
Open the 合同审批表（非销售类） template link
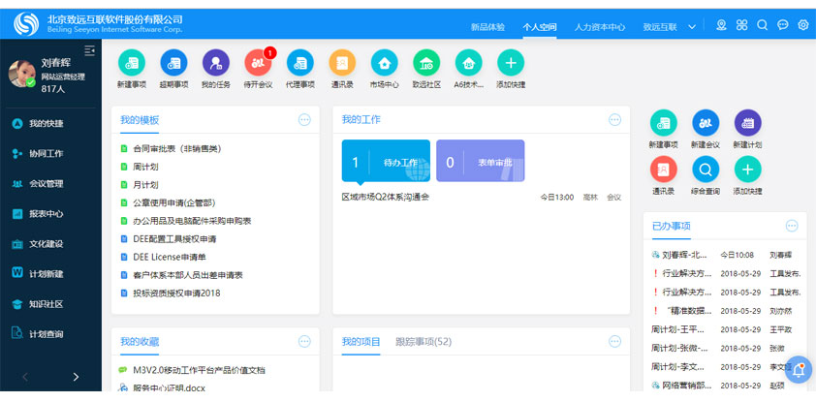click(x=176, y=148)
